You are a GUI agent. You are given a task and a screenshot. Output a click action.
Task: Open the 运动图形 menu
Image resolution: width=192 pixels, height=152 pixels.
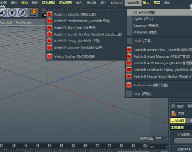point(66,3)
